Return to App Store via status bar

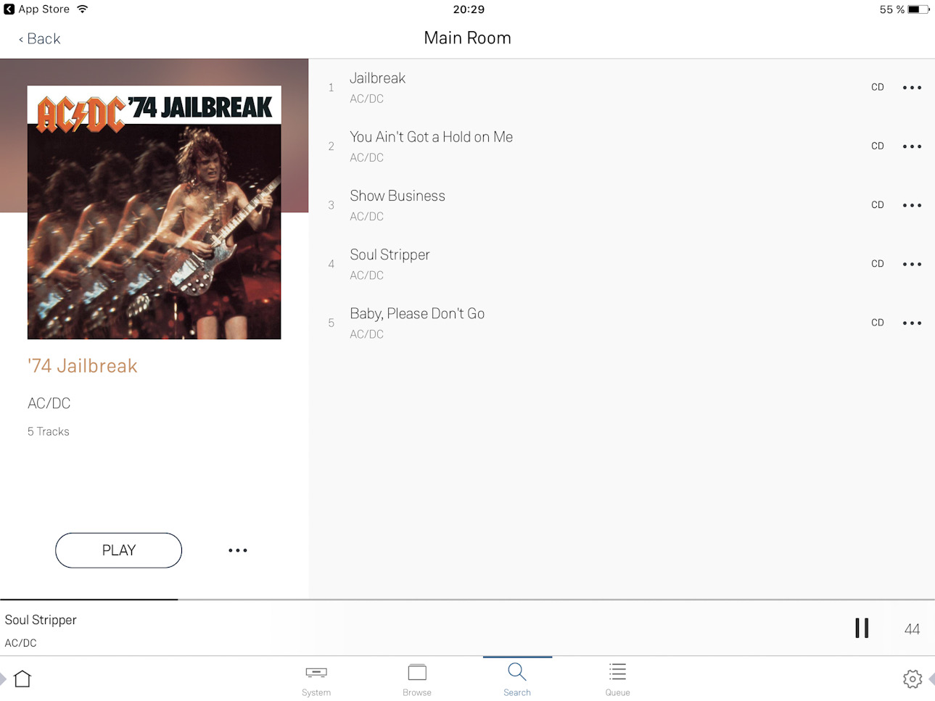(37, 9)
